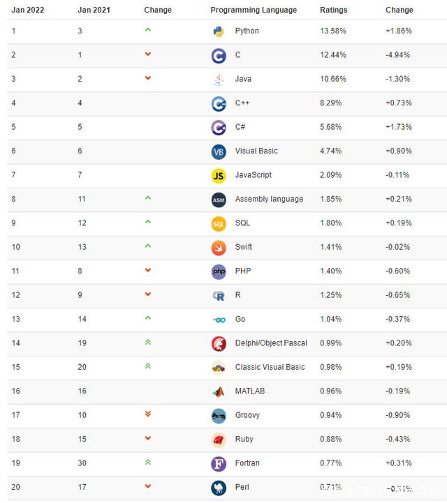Click the C++ rating value 8.29%
Image resolution: width=447 pixels, height=503 pixels.
(331, 103)
